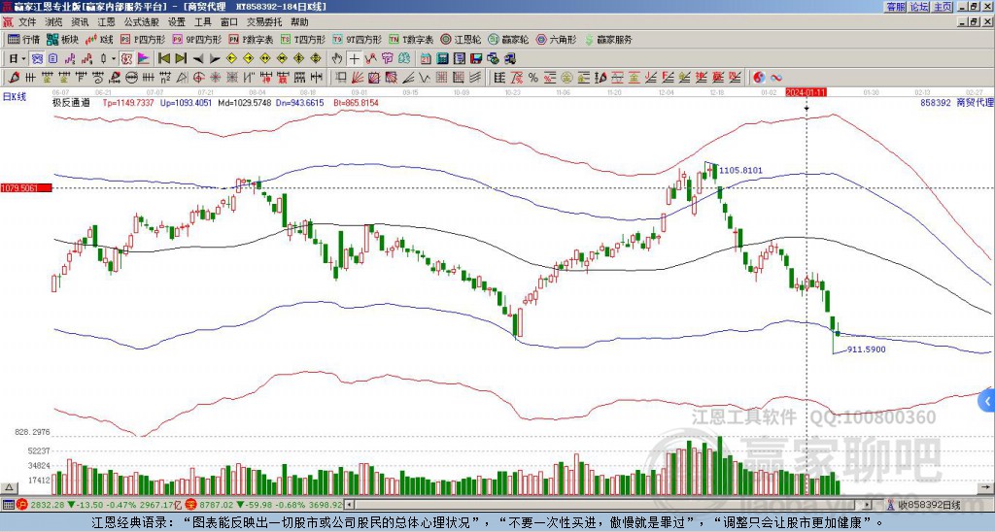Jump to last bar icon
995x532 pixels.
(x=181, y=59)
